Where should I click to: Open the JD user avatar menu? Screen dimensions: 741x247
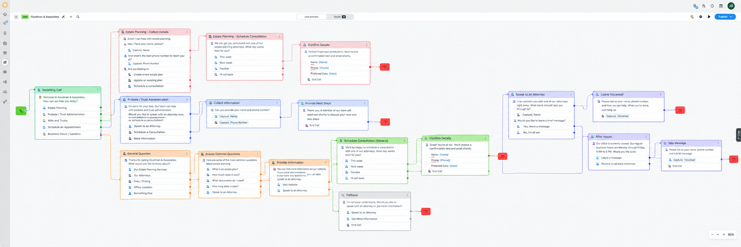pos(731,6)
